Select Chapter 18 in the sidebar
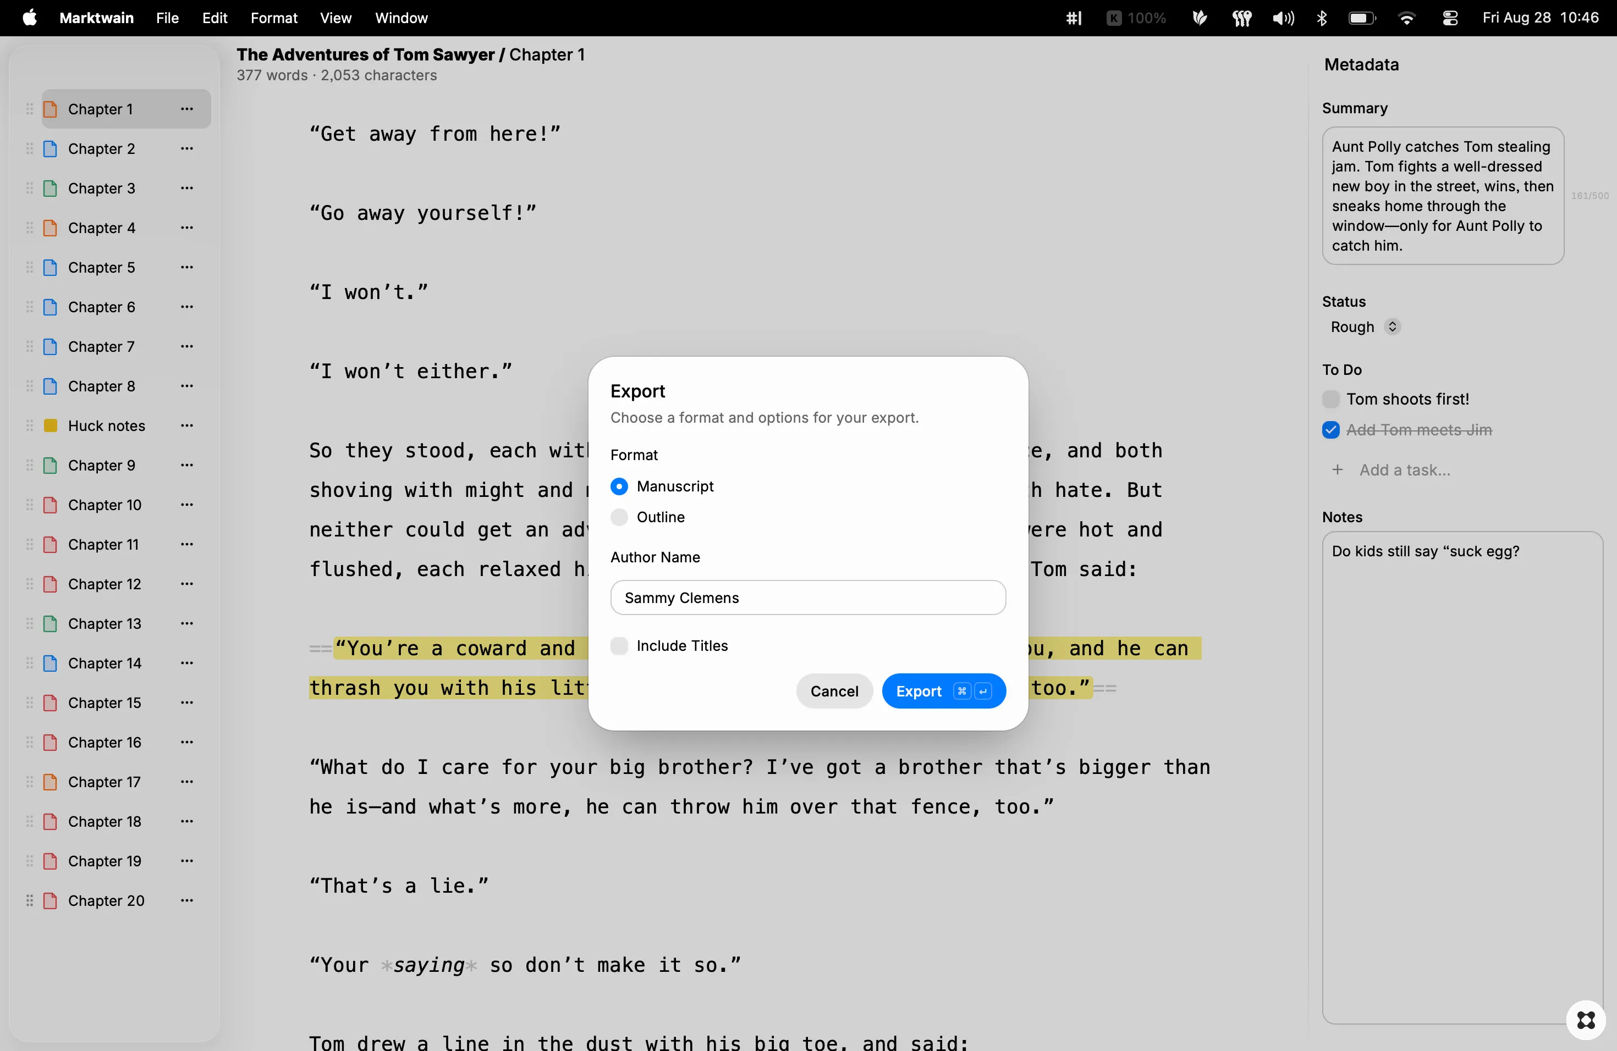 127,822
